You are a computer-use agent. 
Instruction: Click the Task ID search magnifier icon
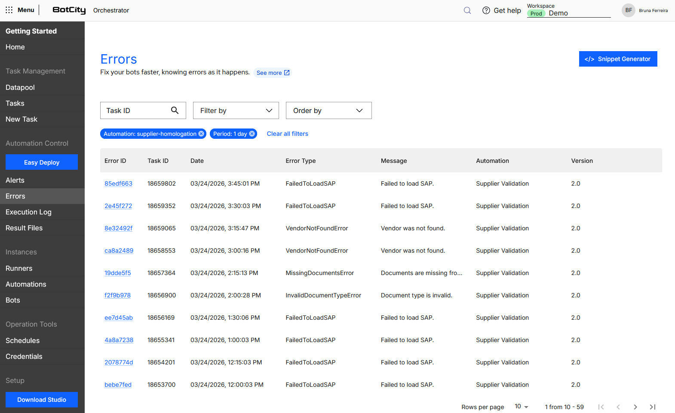175,110
